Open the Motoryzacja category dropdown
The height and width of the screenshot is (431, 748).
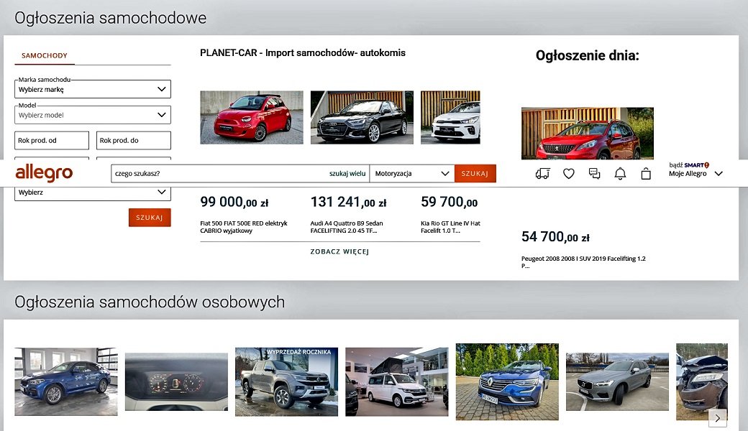click(411, 174)
